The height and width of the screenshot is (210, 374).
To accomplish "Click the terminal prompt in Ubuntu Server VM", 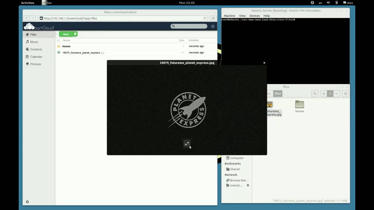I will pos(258,20).
